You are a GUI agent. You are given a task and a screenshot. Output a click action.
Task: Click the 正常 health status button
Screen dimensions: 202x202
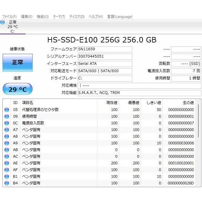point(18,62)
